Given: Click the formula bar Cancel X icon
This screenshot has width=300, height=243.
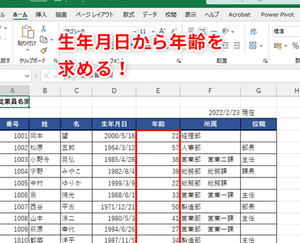Looking at the screenshot, I should (x=46, y=76).
